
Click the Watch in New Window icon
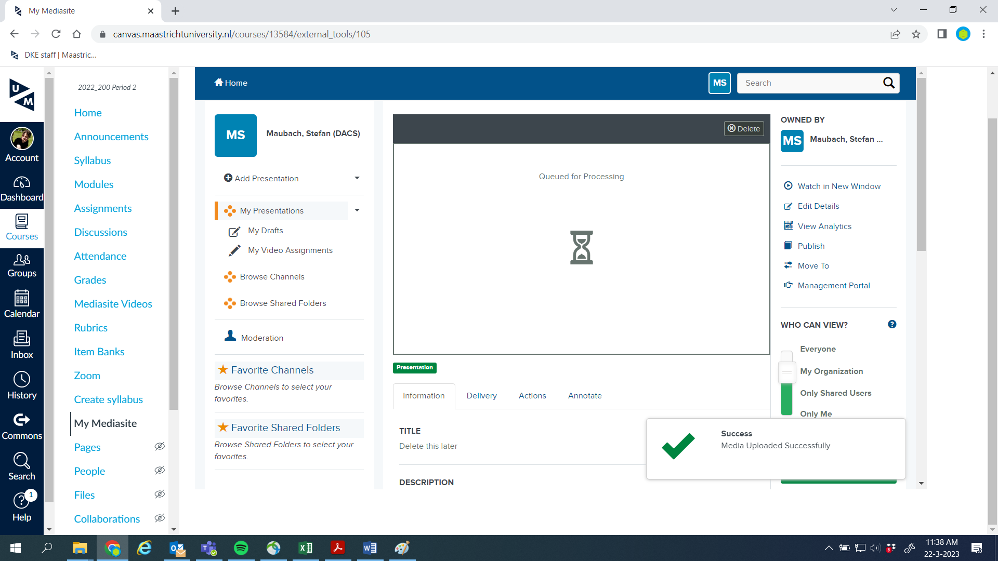click(788, 186)
